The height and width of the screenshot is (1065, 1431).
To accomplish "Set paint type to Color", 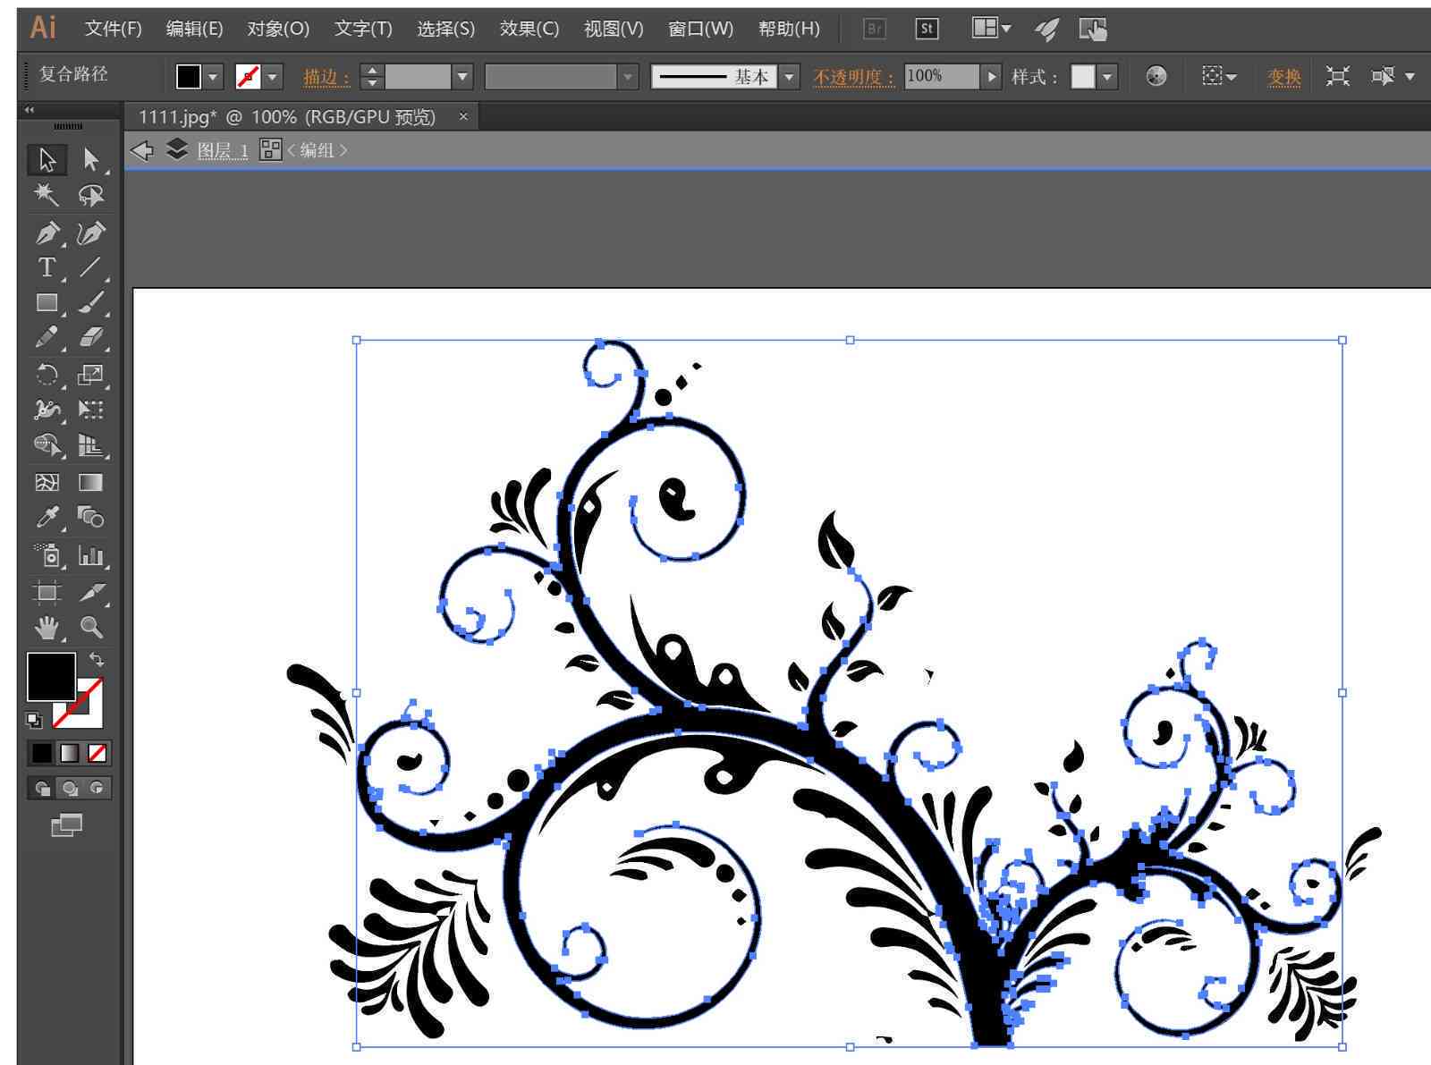I will click(42, 753).
